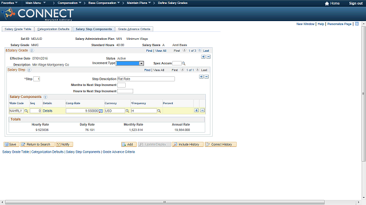This screenshot has height=205, width=366.
Task: Click horizontal scrollbar at bottom
Action: [x=165, y=202]
